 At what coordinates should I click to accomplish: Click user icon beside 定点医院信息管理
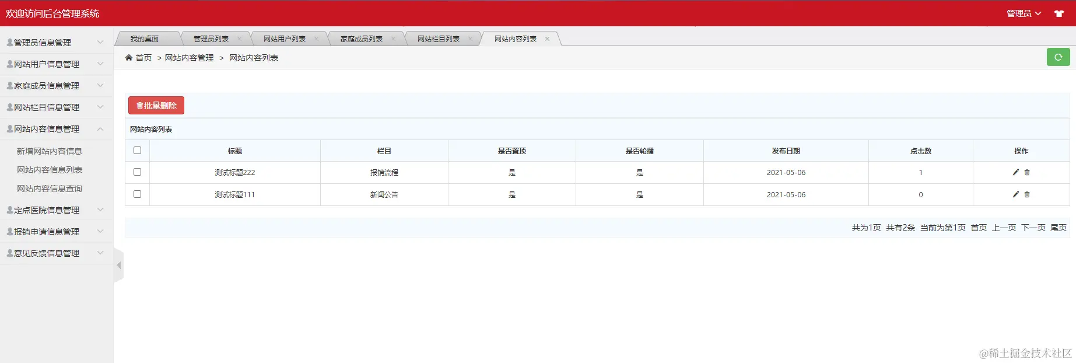tap(10, 210)
